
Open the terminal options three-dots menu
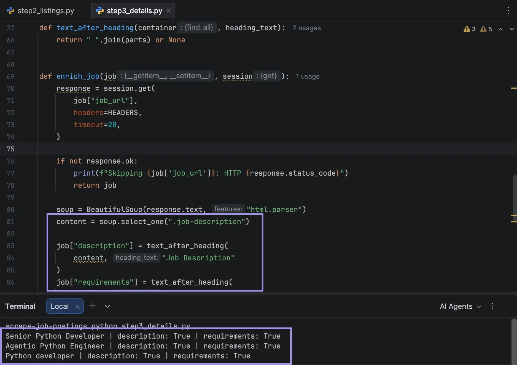(x=492, y=306)
